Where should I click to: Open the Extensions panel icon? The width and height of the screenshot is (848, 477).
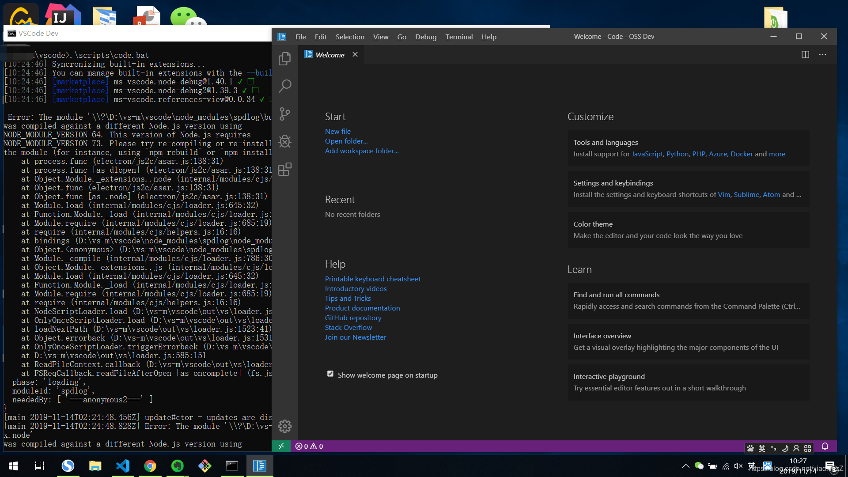285,169
